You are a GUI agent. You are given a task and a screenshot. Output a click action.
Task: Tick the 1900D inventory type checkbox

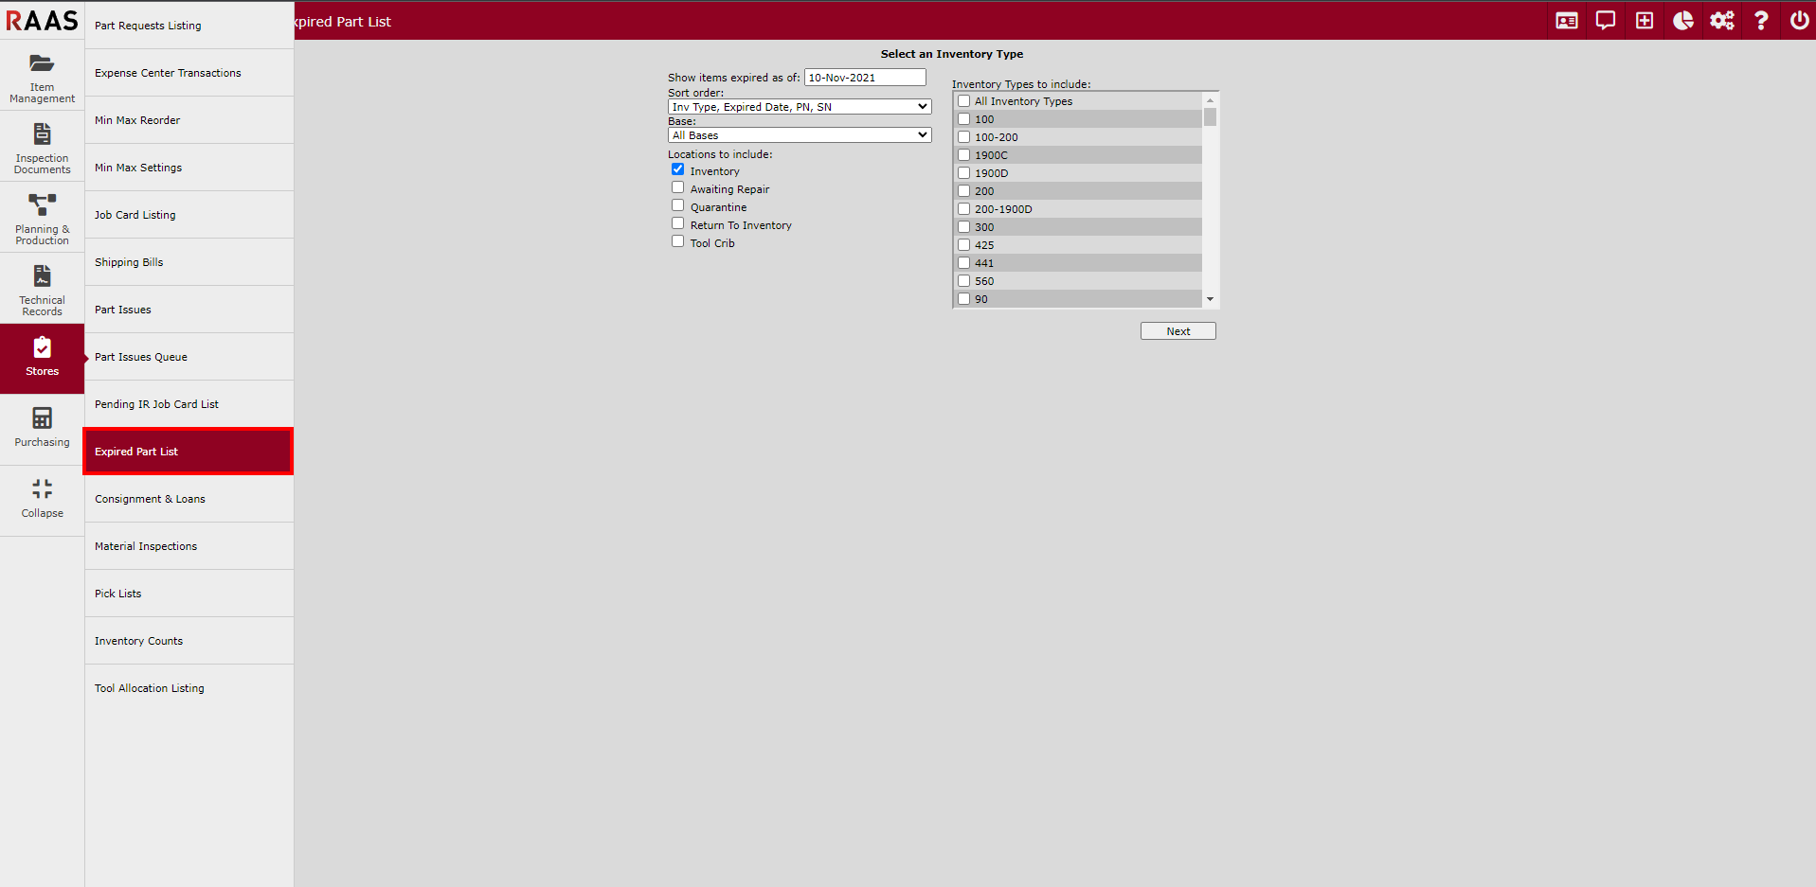click(963, 173)
